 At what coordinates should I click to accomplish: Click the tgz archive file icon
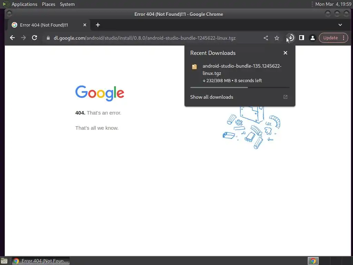coord(194,67)
